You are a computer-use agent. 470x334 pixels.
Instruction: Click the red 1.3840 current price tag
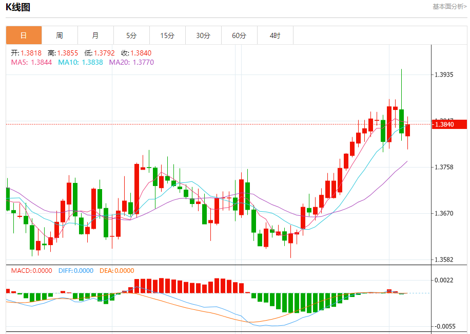pyautogui.click(x=449, y=124)
